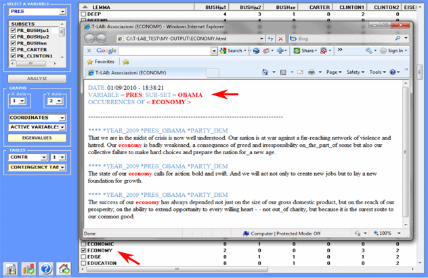
Task: Open the Y Axis dropdown
Action: point(59,101)
